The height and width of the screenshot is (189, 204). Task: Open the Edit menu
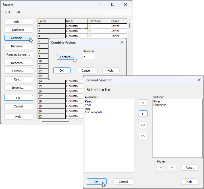coord(7,12)
